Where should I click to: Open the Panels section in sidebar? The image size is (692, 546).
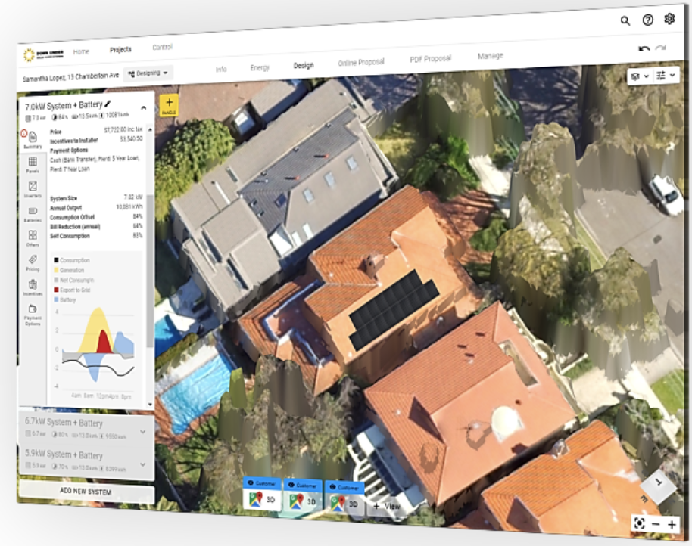pos(33,164)
